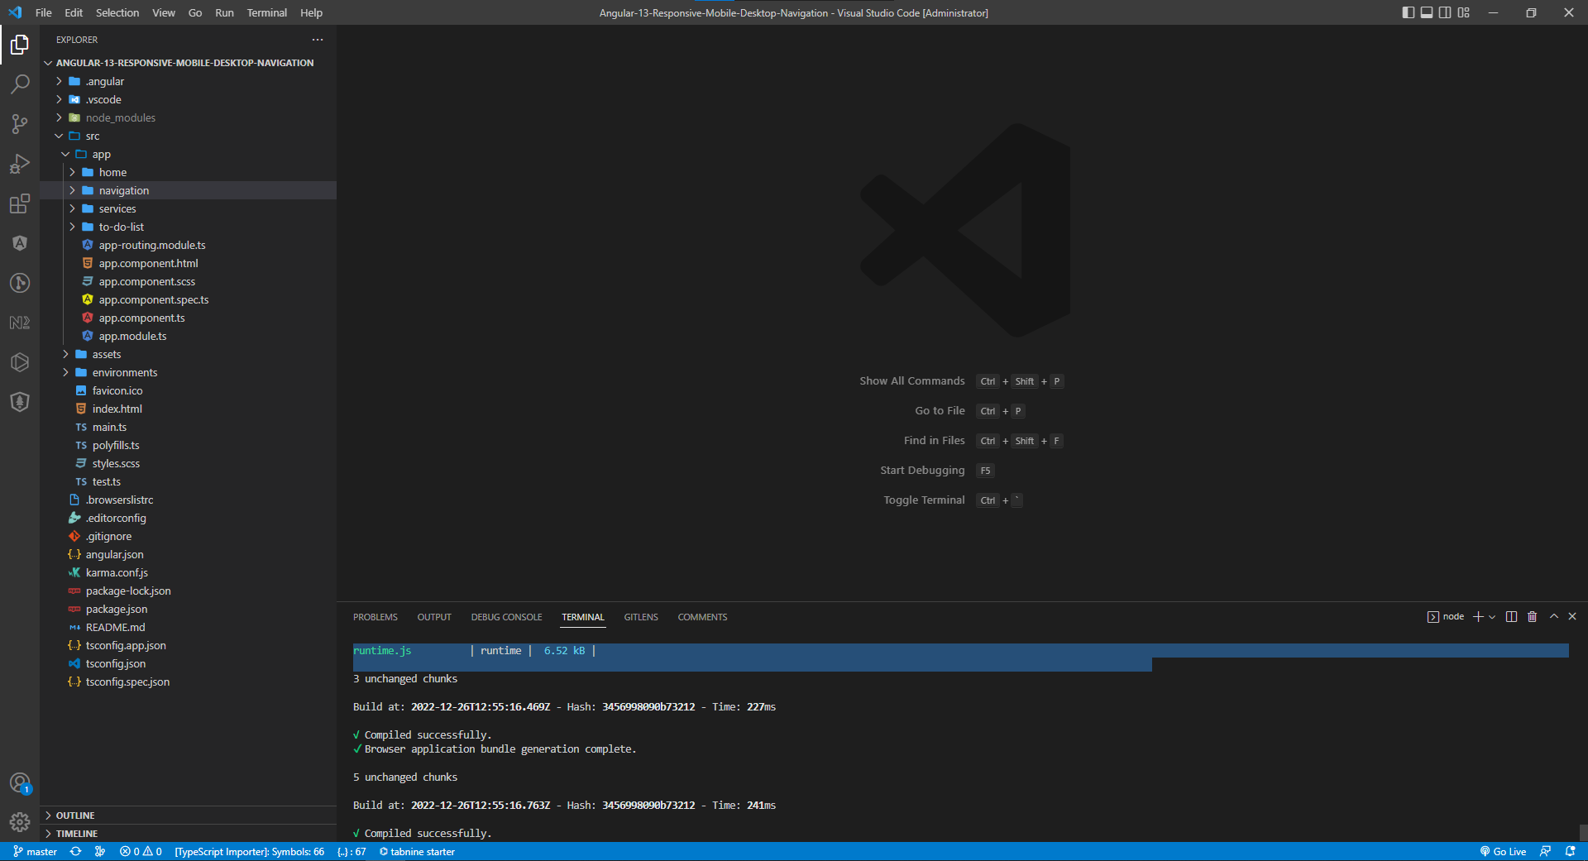Open Source Control view from the activity bar
Viewport: 1588px width, 861px height.
[20, 123]
